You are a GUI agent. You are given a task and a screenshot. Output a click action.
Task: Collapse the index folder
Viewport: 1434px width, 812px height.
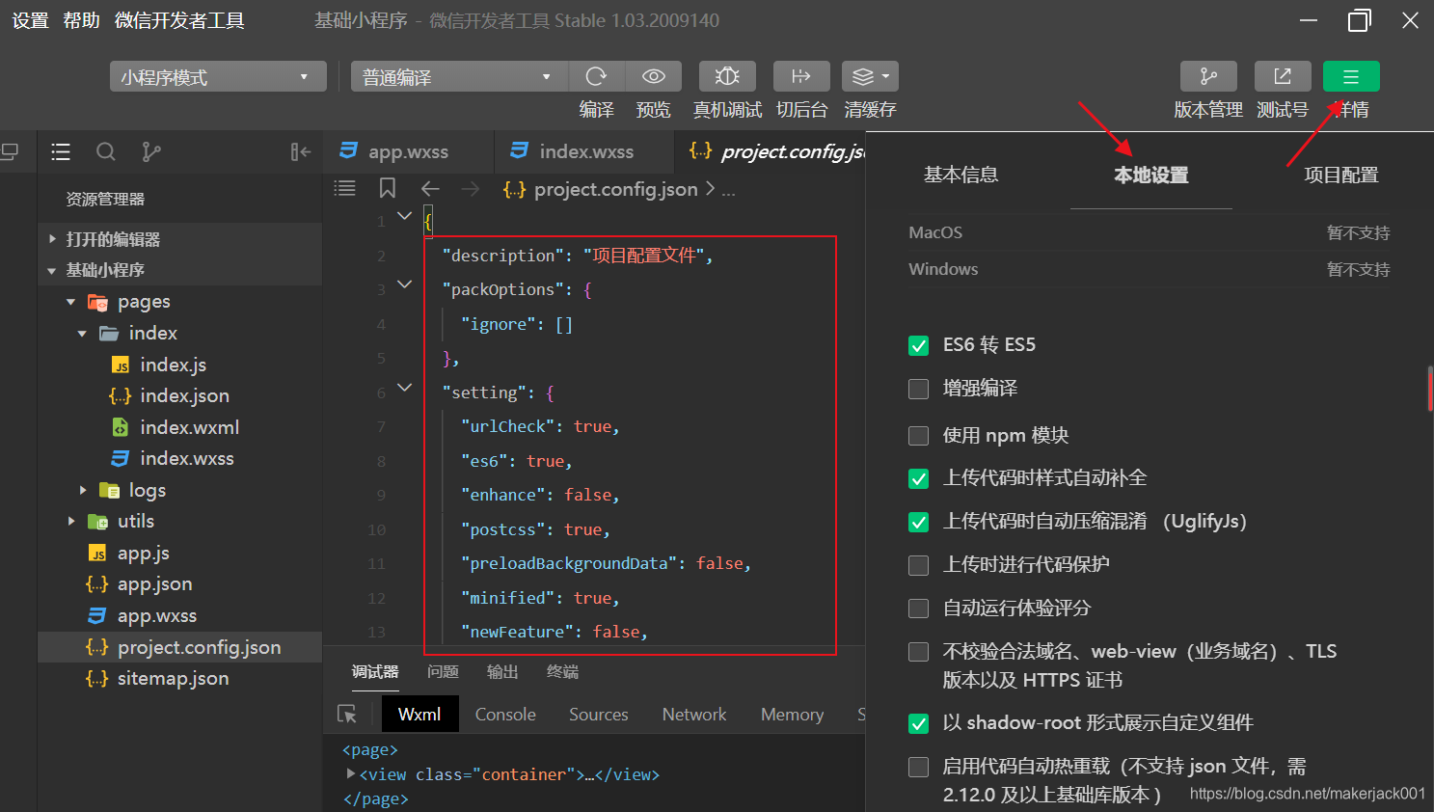[x=83, y=334]
